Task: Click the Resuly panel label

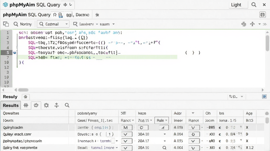Action: click(x=10, y=97)
